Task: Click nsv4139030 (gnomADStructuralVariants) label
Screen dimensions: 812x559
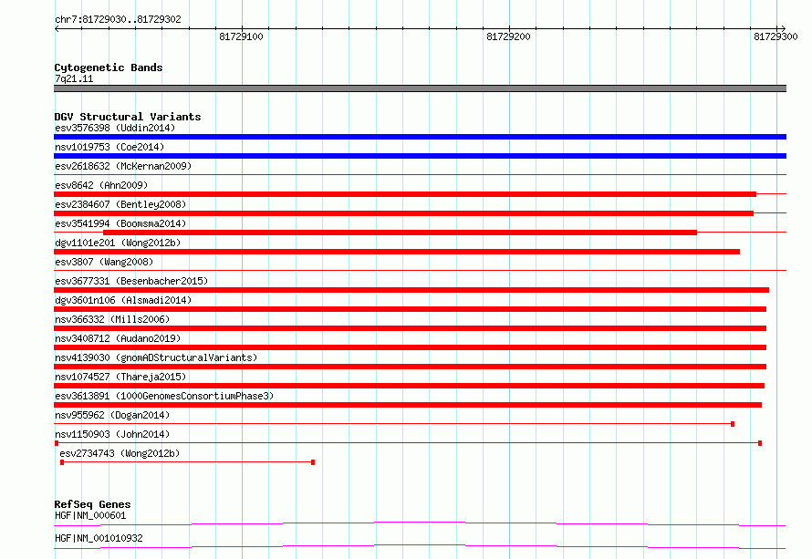Action: coord(156,357)
